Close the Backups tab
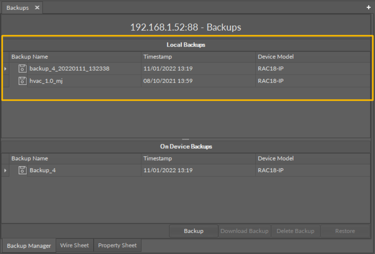 click(x=37, y=8)
